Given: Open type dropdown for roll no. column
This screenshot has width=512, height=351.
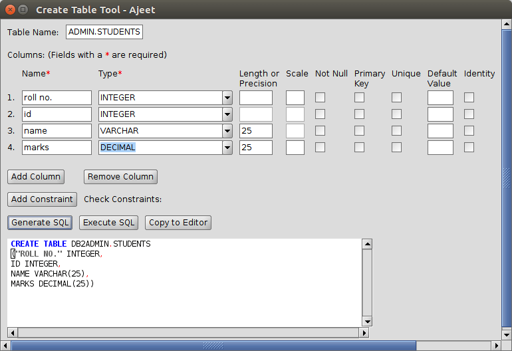Looking at the screenshot, I should click(x=227, y=98).
